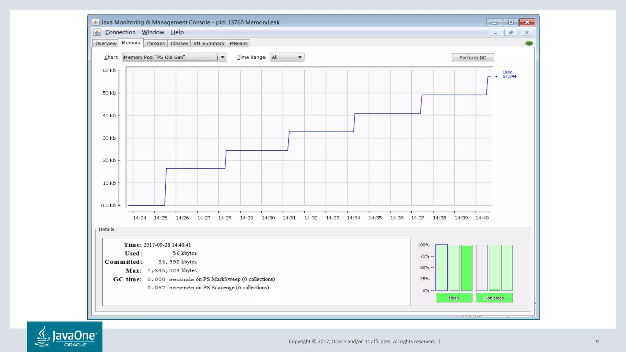Click the Max 1,345,024 kbytes value
This screenshot has height=352, width=626.
tap(172, 270)
